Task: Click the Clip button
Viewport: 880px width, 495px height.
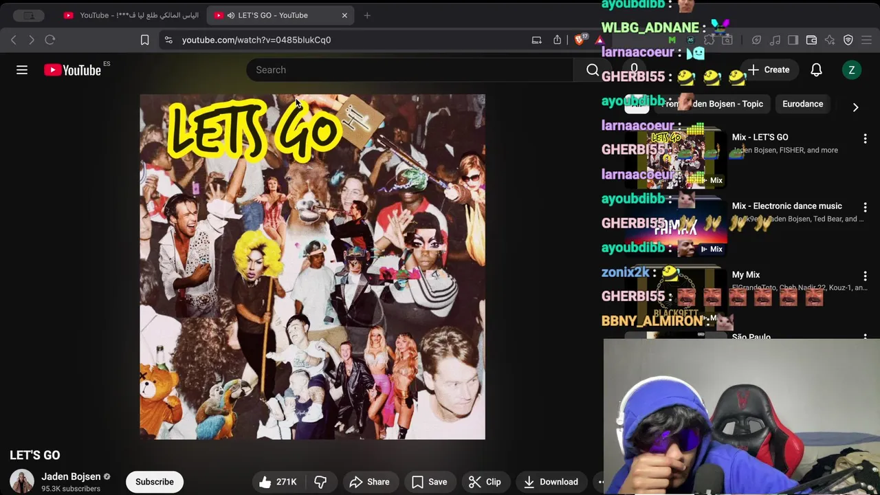Action: coord(485,482)
